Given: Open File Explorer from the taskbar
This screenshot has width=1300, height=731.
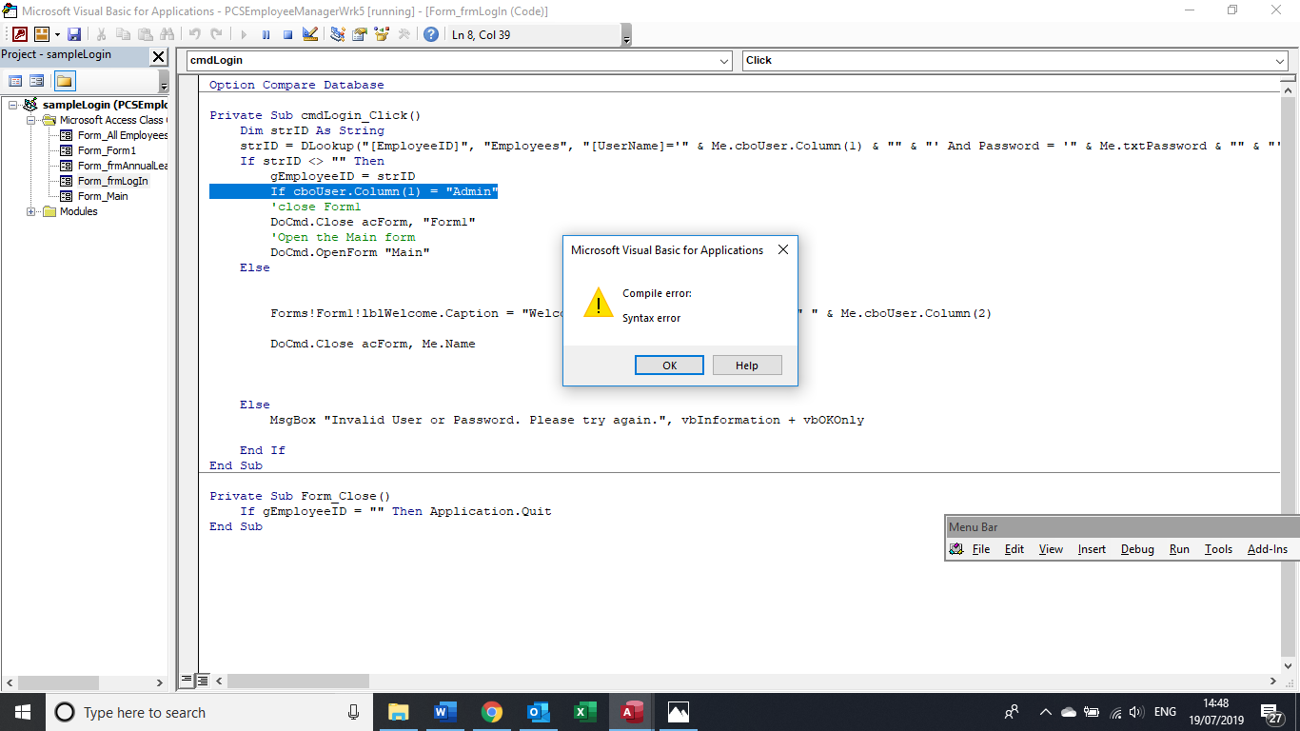Looking at the screenshot, I should tap(398, 712).
